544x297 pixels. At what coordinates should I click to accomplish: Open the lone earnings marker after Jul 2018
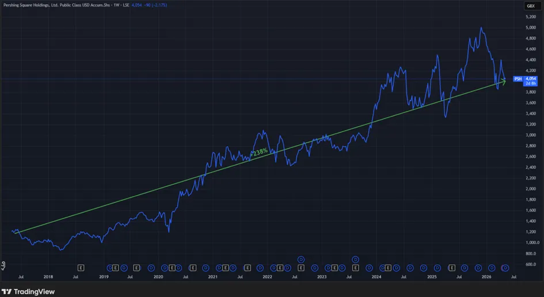click(81, 268)
